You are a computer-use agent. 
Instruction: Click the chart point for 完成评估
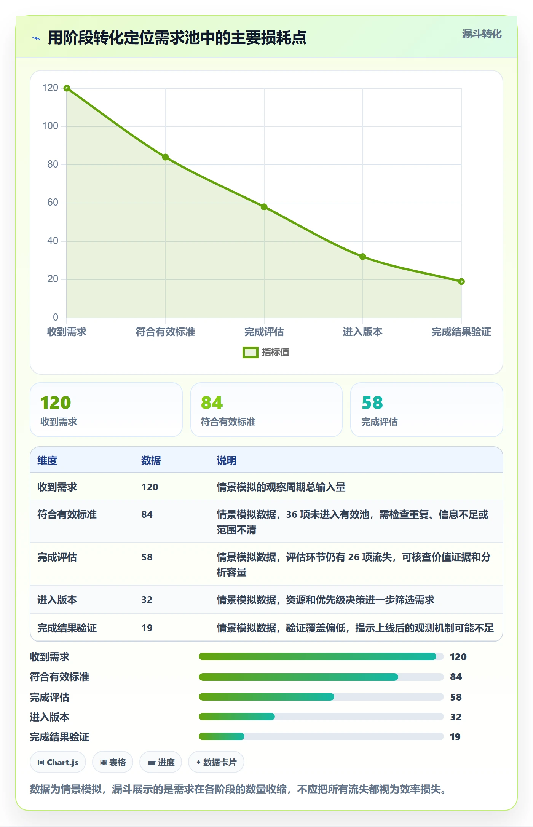264,207
